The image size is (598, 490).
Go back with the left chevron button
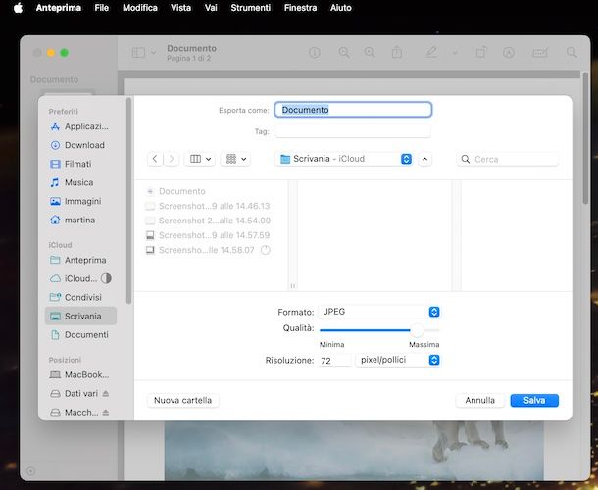155,159
